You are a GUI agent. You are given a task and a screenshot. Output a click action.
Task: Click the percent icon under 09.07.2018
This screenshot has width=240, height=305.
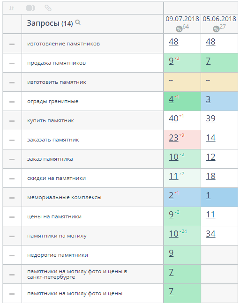[179, 29]
